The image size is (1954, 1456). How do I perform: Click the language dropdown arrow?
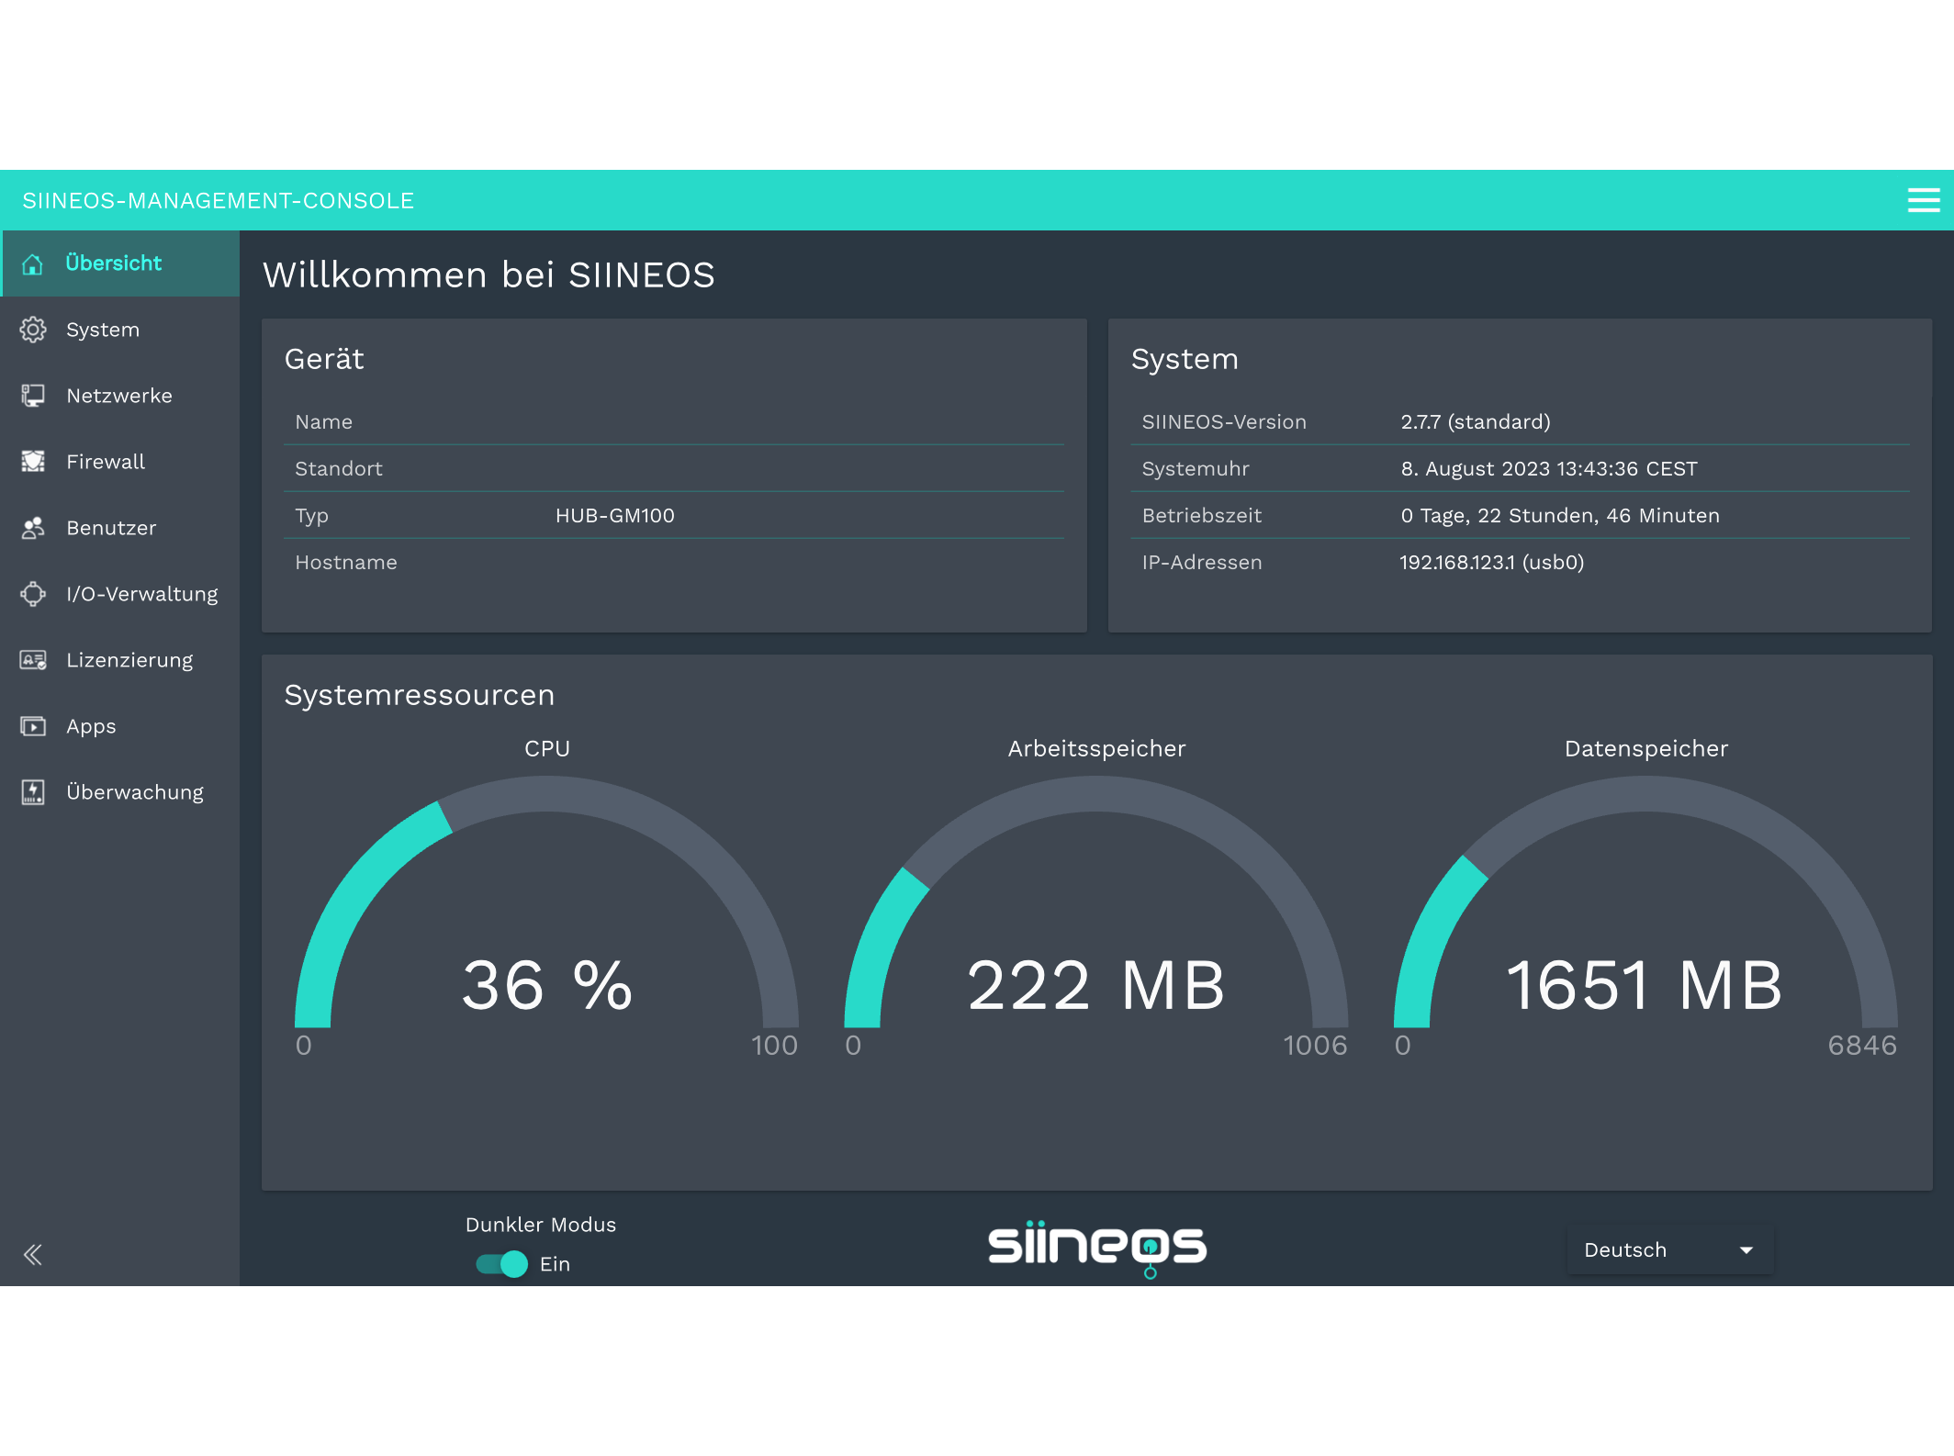pyautogui.click(x=1746, y=1250)
